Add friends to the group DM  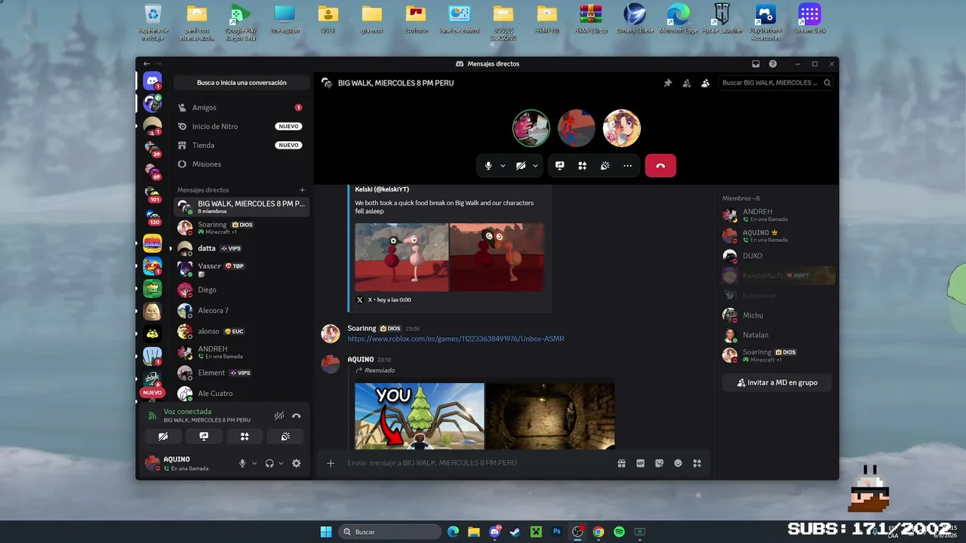tap(686, 83)
